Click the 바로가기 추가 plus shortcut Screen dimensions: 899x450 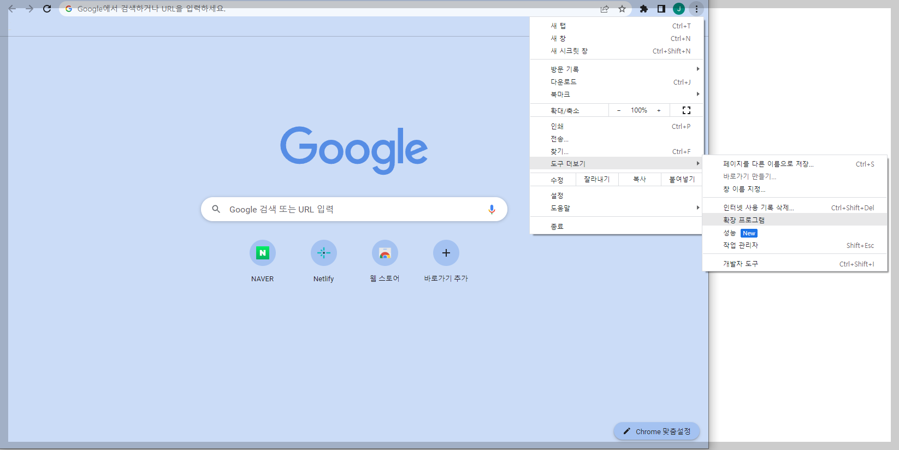[x=446, y=262]
